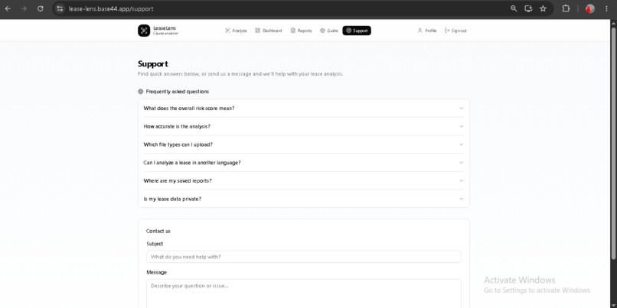Click the Subject input field
The image size is (617, 308).
[x=303, y=257]
